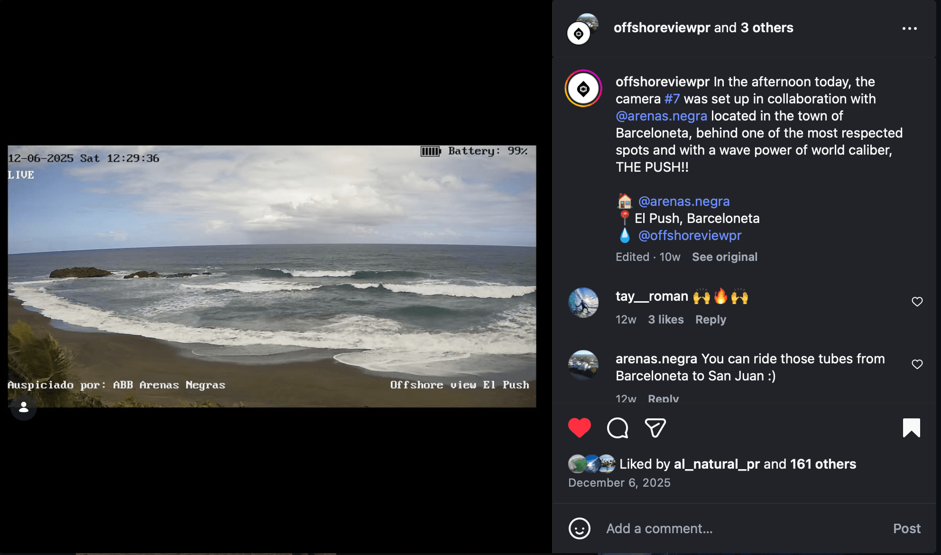The width and height of the screenshot is (941, 555).
Task: Like tay__roman's comment with its heart
Action: click(917, 301)
